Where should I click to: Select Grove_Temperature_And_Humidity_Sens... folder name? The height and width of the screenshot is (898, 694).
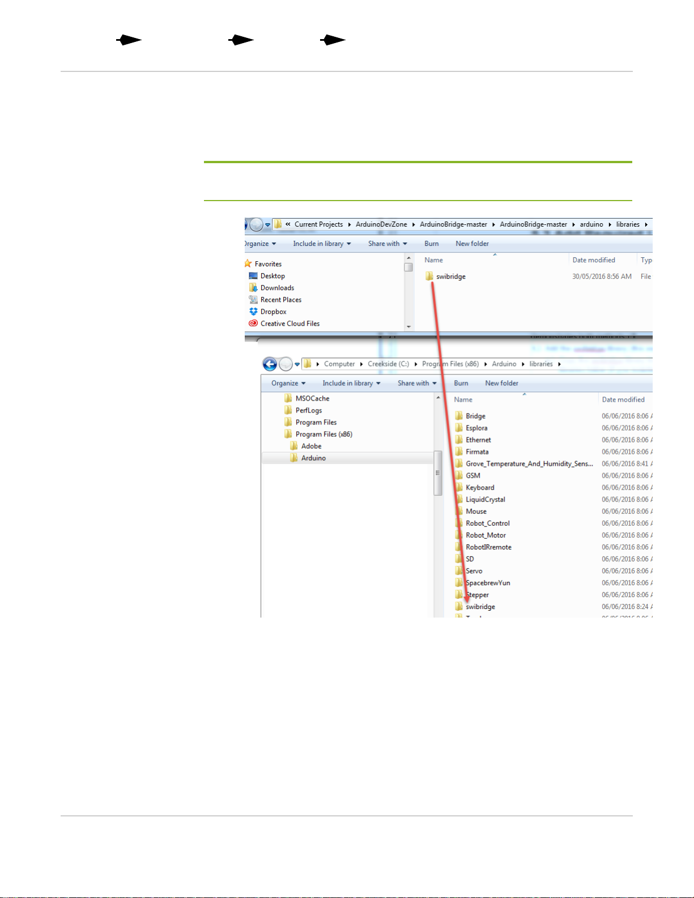pyautogui.click(x=529, y=463)
